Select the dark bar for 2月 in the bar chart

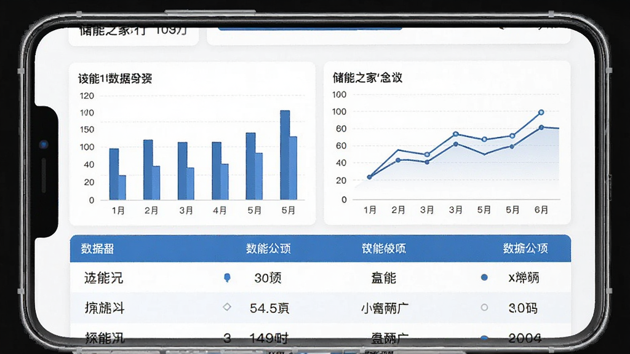coord(148,170)
